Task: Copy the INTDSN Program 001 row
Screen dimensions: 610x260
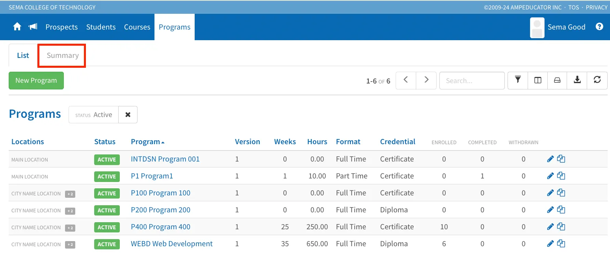Action: tap(561, 159)
